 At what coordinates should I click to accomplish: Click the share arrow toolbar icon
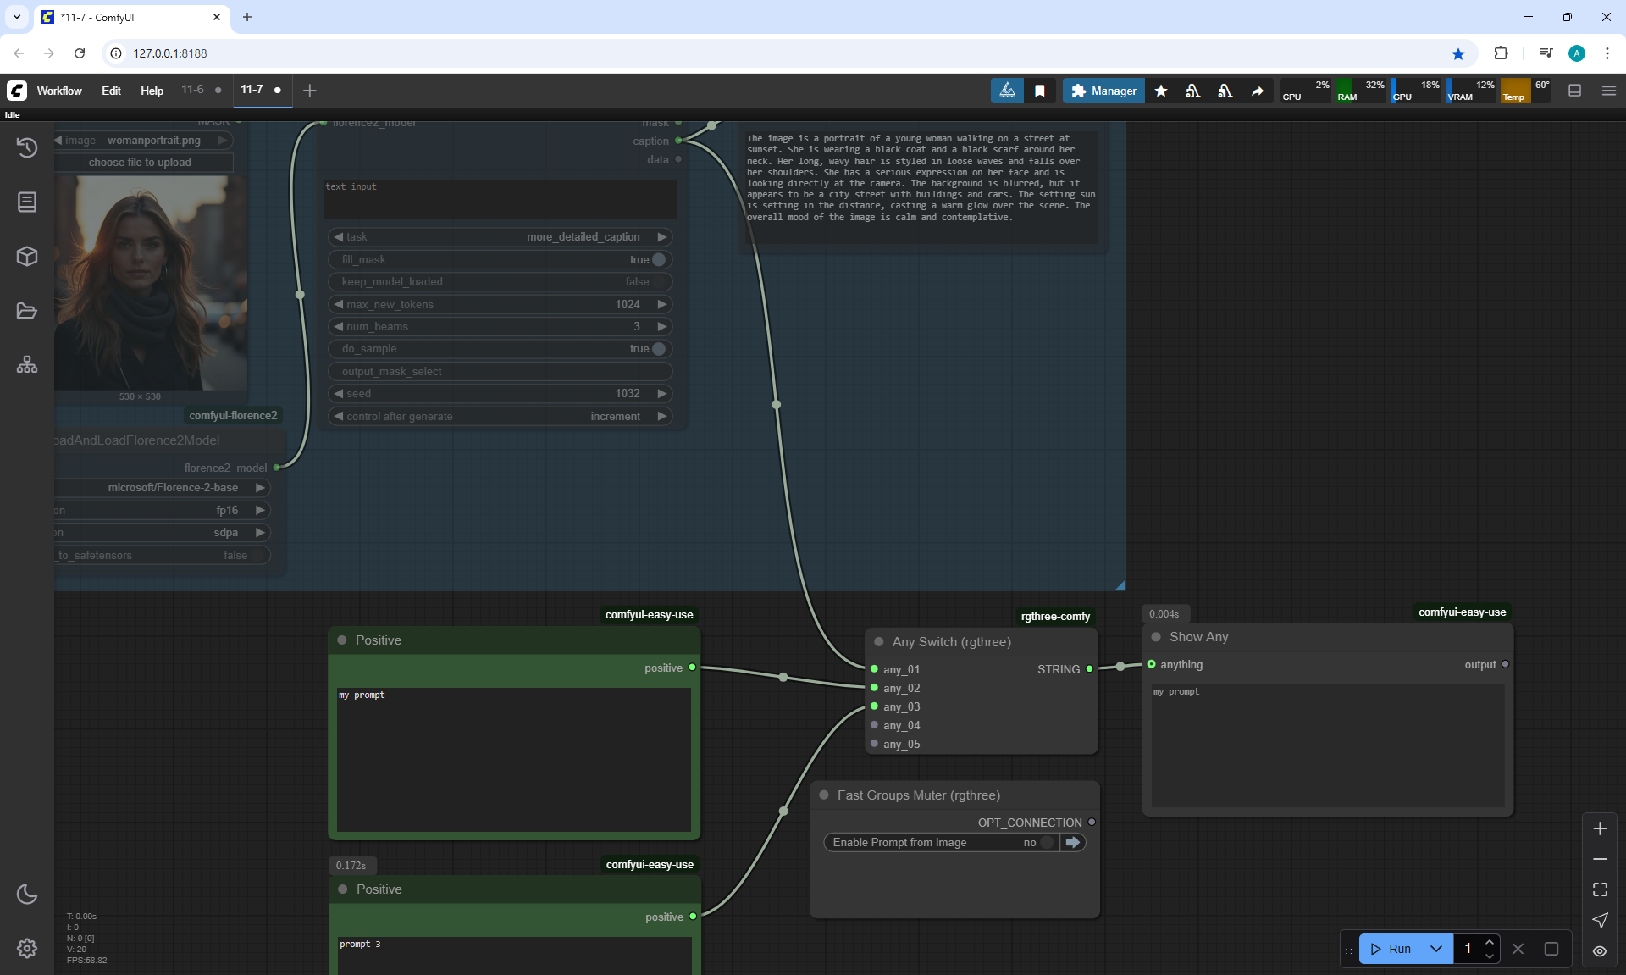[1258, 91]
